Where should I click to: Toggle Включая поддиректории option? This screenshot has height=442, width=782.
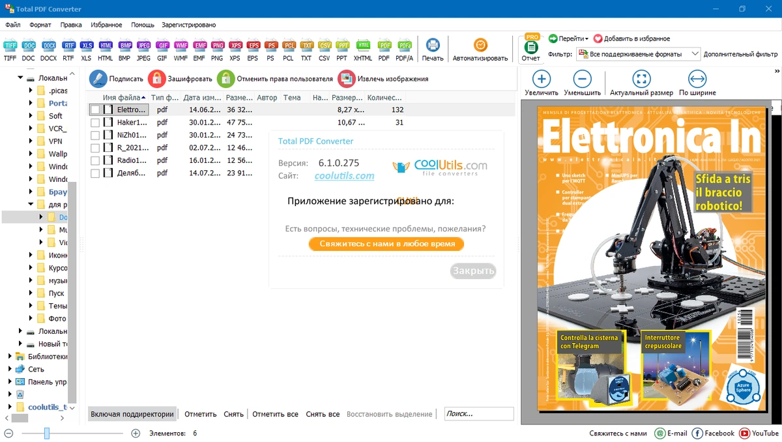click(132, 414)
